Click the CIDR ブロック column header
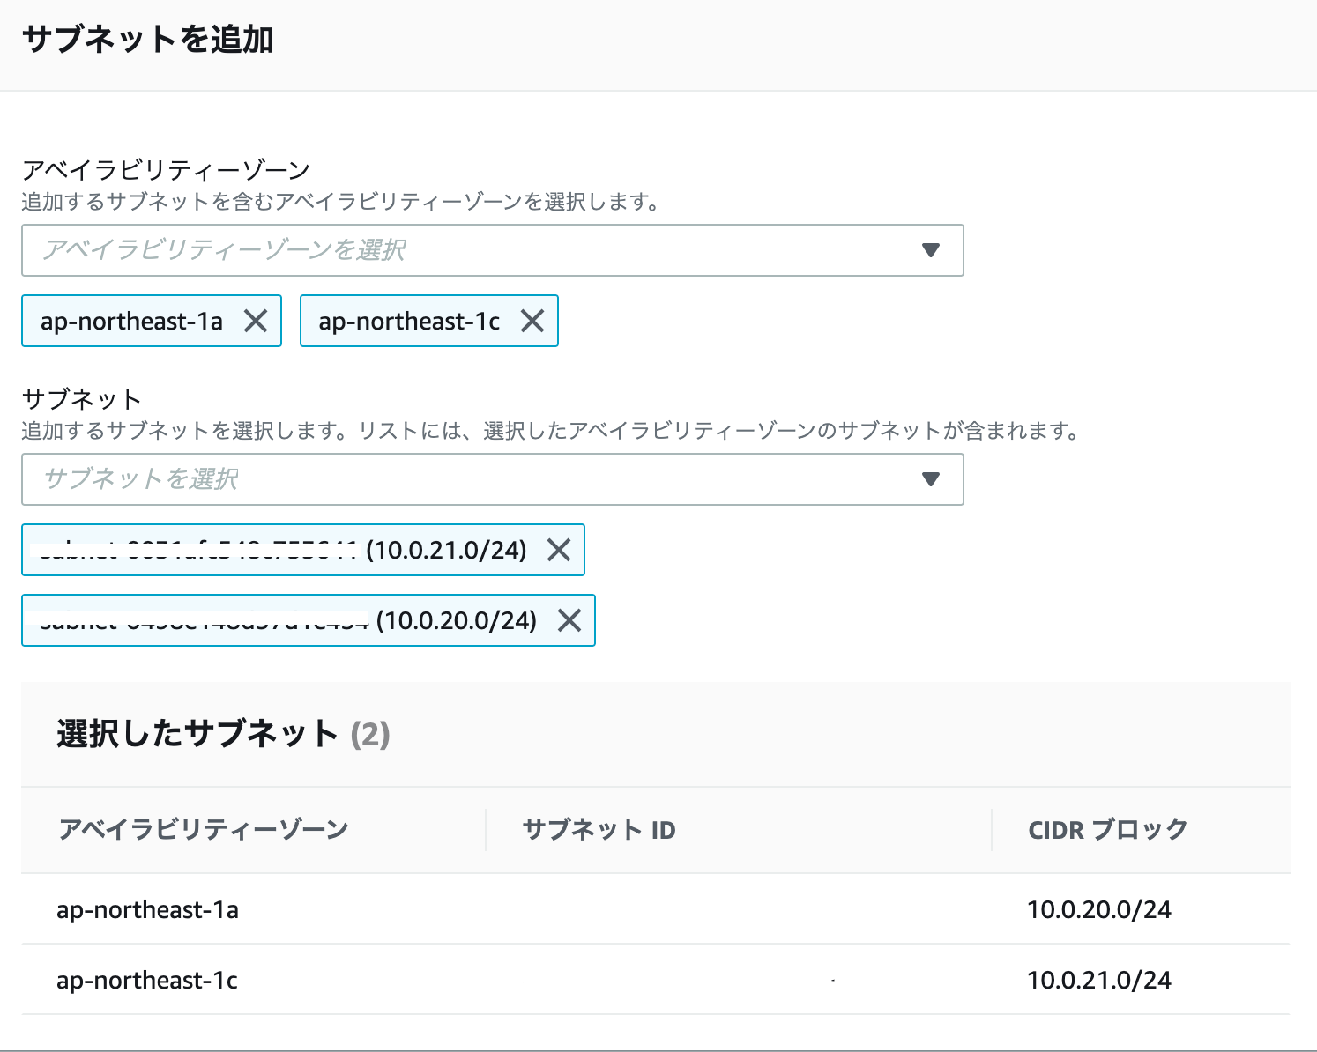This screenshot has height=1052, width=1317. click(x=1107, y=829)
